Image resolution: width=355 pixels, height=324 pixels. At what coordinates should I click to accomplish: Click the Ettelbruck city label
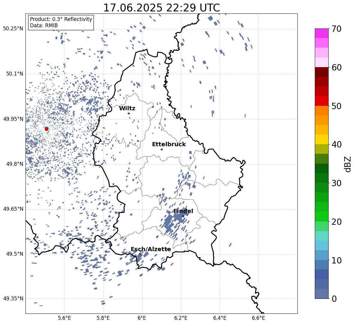[169, 144]
